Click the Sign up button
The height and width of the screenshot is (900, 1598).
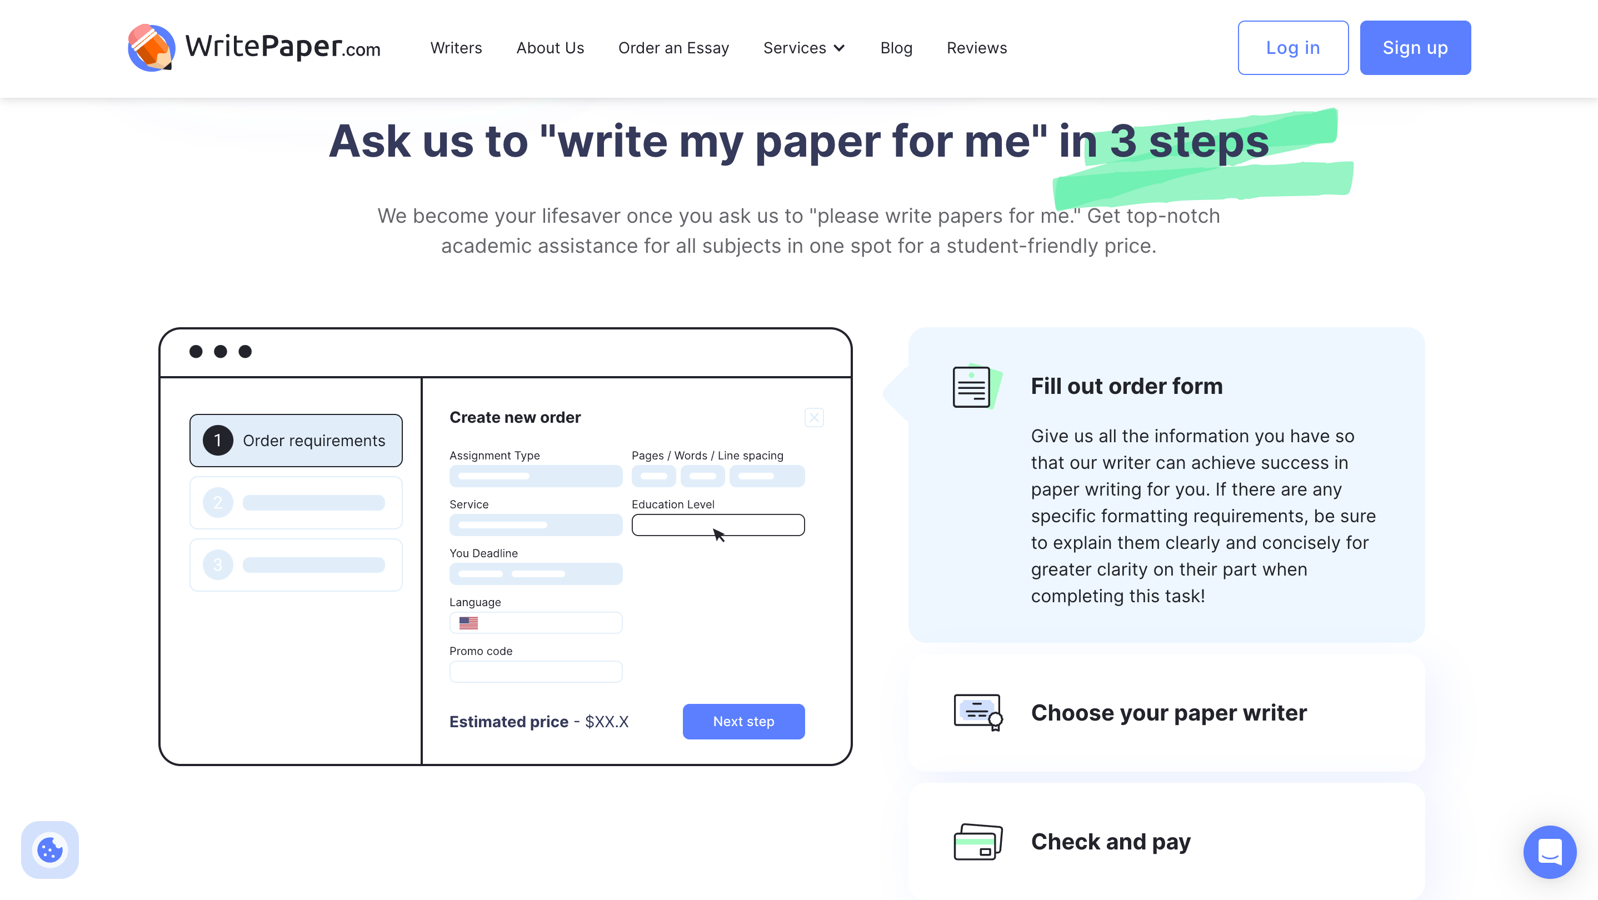1416,47
